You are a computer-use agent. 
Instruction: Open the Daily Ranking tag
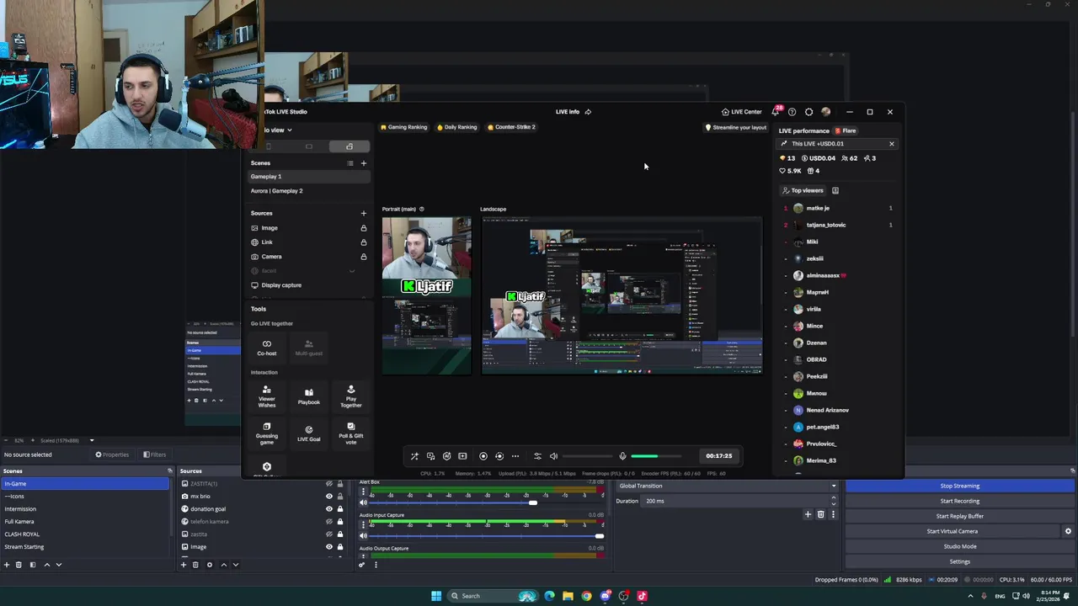[x=457, y=127]
